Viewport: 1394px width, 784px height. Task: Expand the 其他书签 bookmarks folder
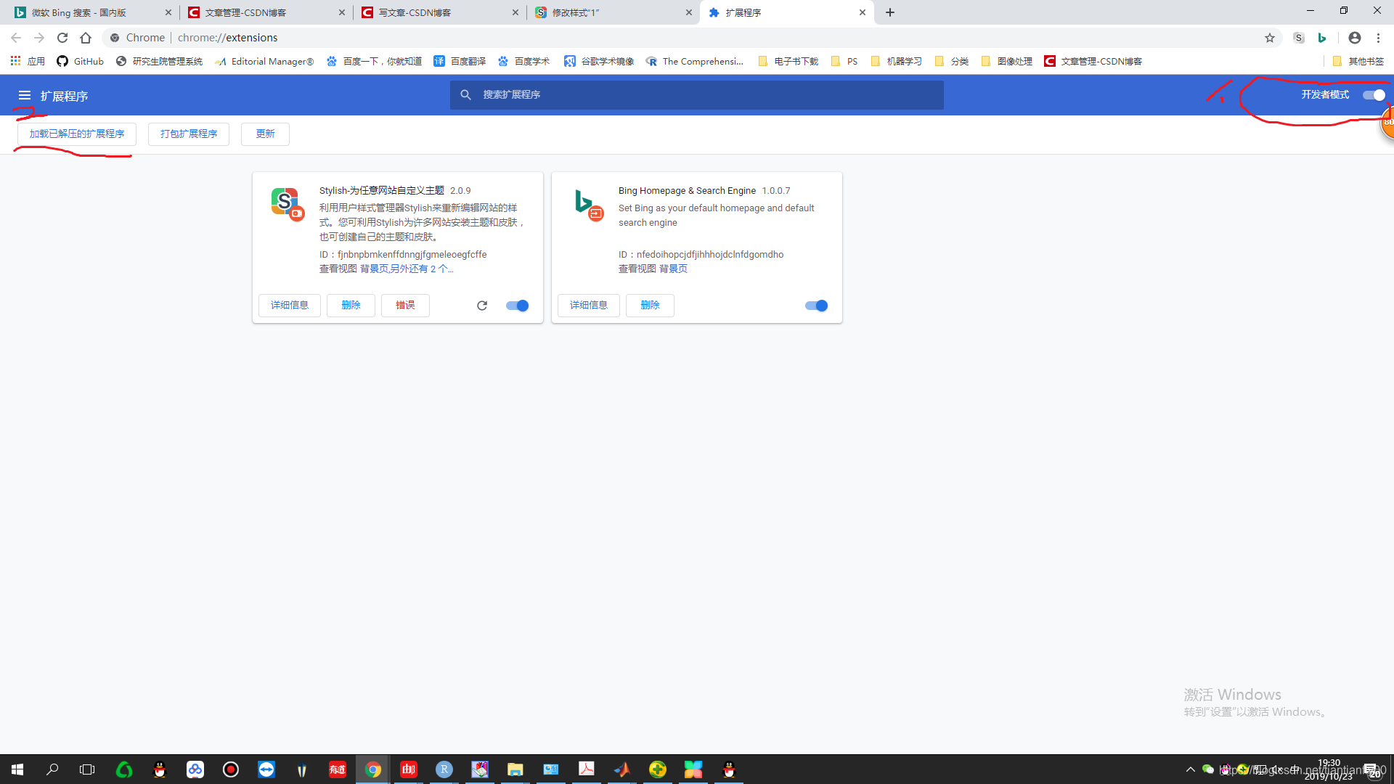(x=1358, y=61)
